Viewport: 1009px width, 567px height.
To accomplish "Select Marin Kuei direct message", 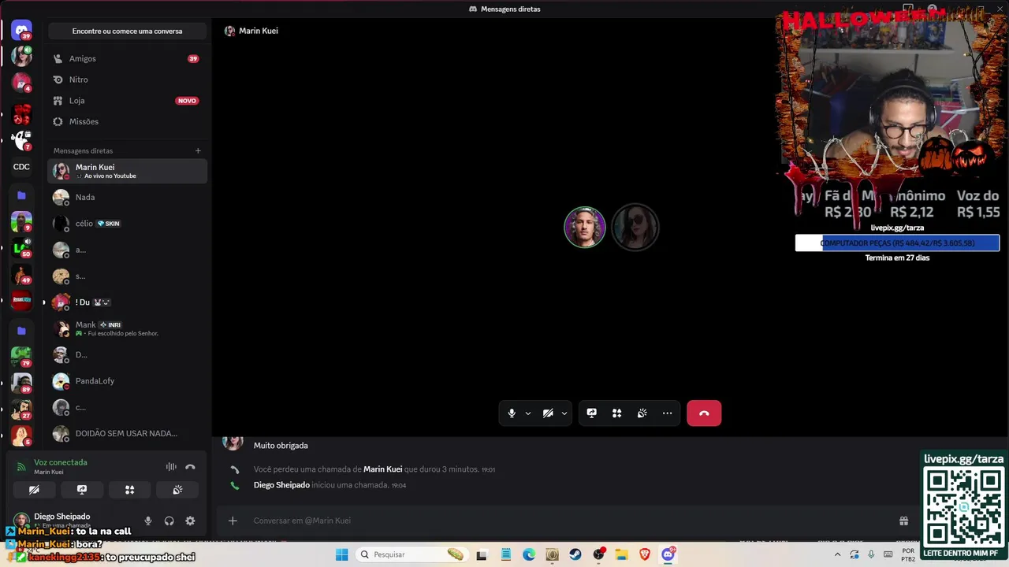I will (127, 171).
